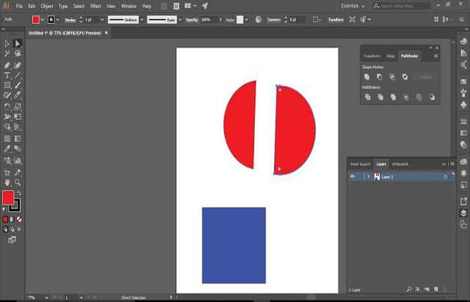Select the Line Segment tool
This screenshot has height=302, width=470.
17,75
